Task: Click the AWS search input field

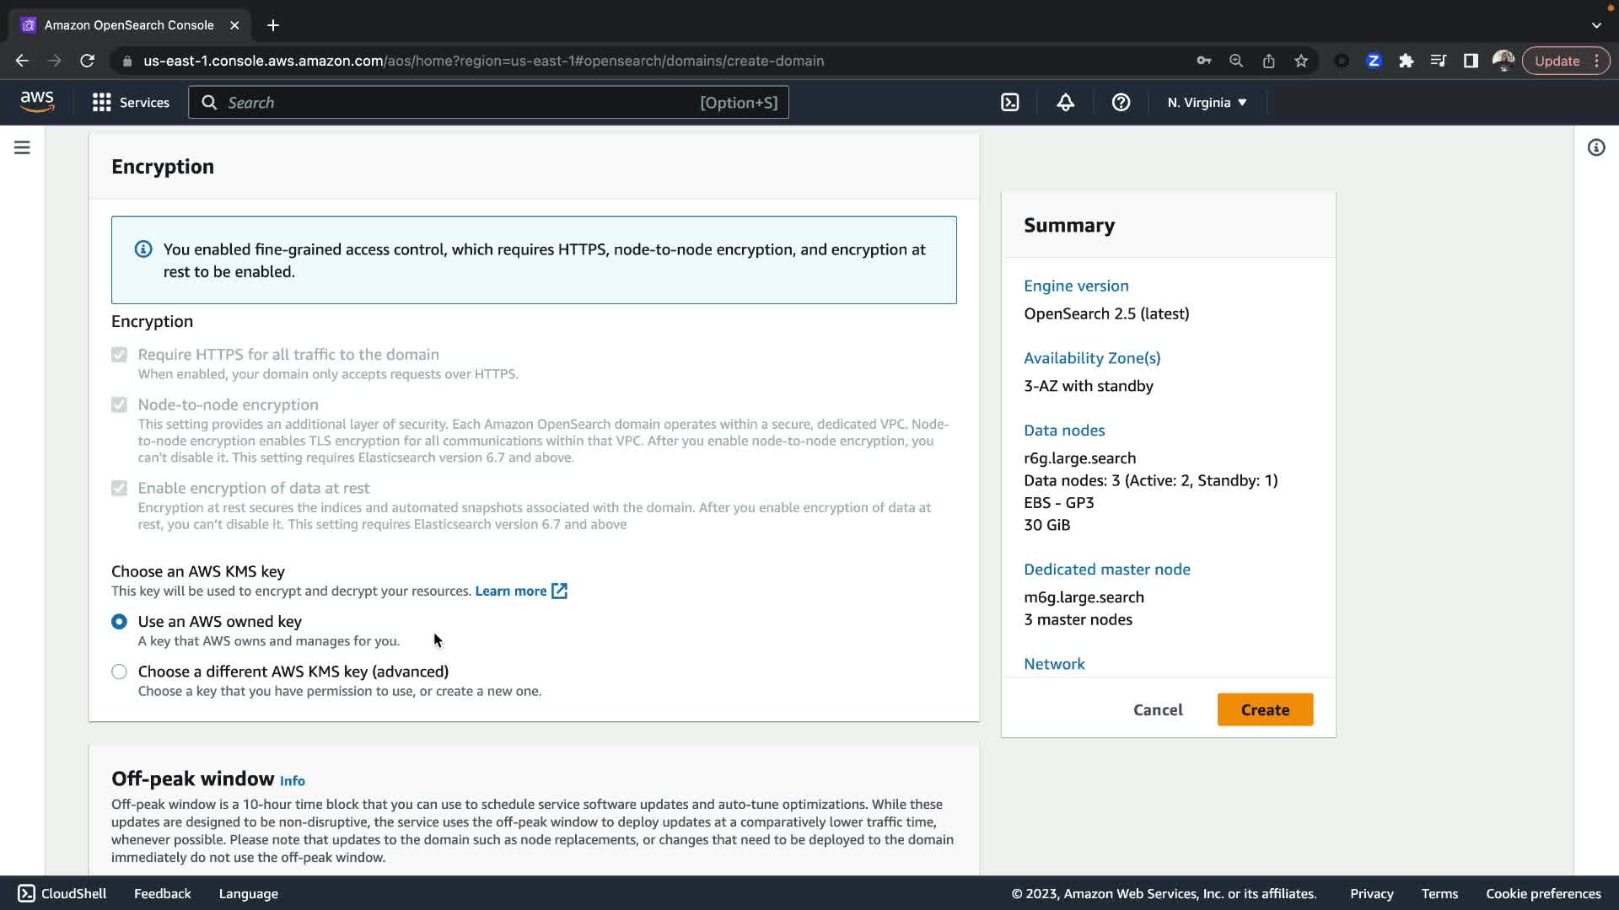Action: click(464, 103)
